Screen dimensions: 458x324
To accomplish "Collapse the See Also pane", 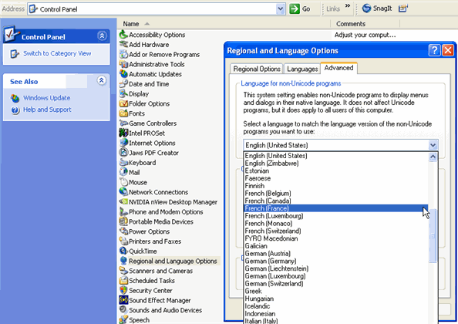I will [x=101, y=80].
